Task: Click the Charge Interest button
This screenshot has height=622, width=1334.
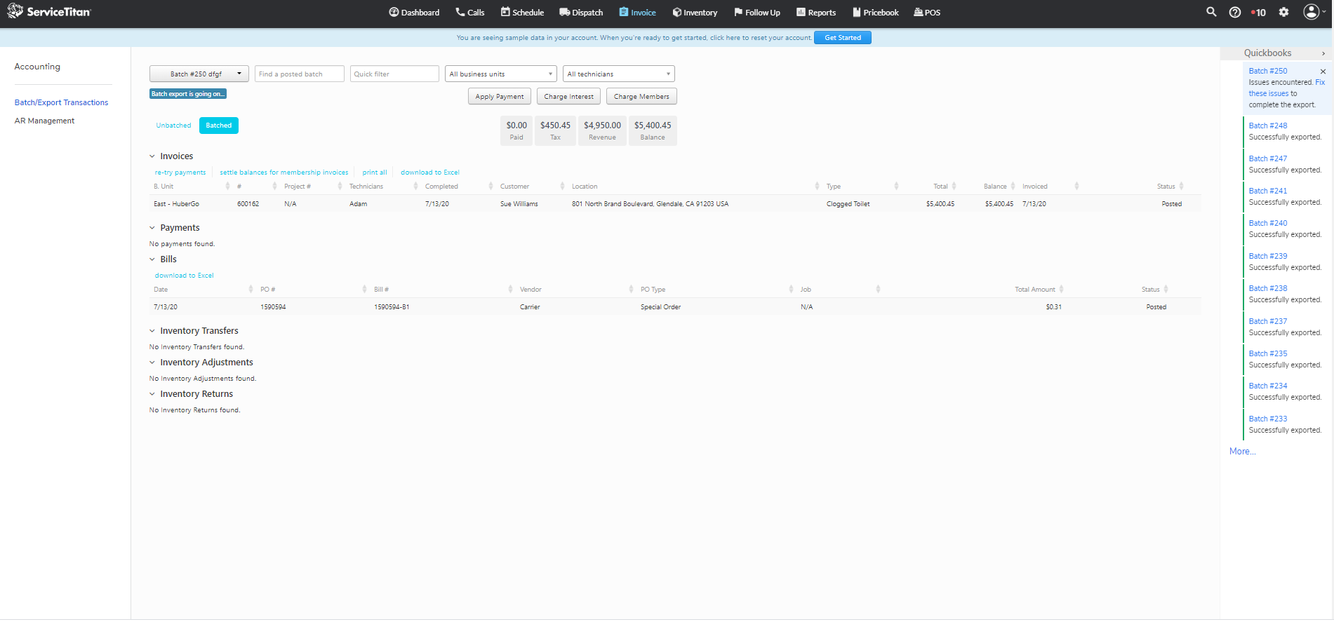Action: point(568,97)
